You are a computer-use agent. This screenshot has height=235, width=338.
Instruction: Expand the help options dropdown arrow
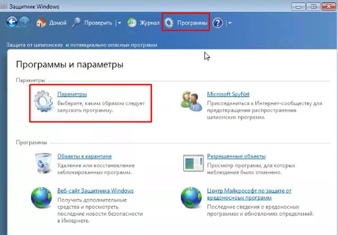coord(230,23)
